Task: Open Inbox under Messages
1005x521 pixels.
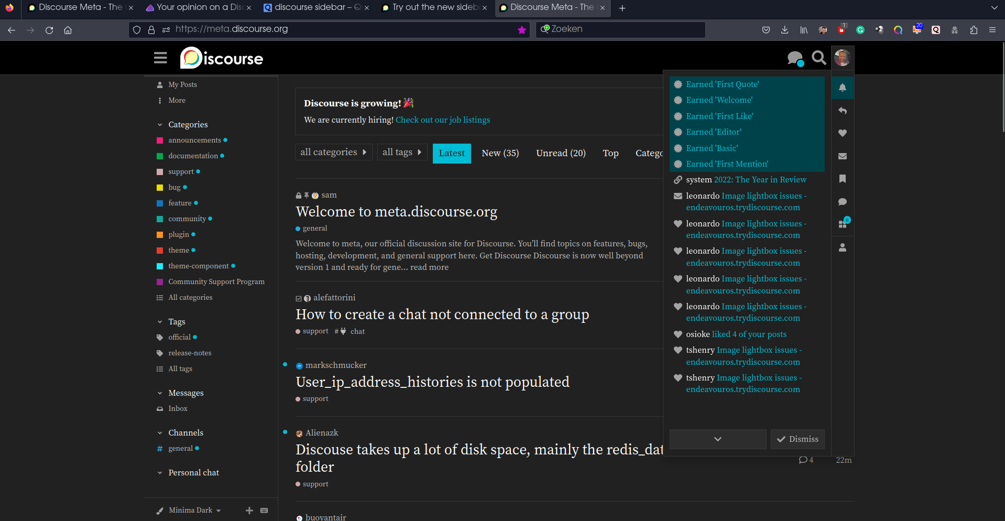Action: tap(178, 408)
